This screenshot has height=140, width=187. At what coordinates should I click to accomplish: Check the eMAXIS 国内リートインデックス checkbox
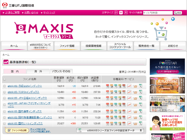click(4, 124)
